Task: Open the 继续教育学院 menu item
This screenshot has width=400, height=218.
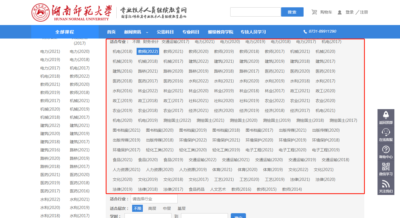Action: [x=220, y=32]
